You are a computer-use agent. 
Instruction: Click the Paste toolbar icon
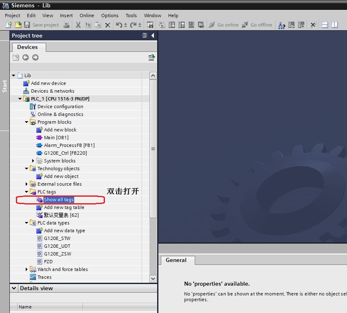[98, 25]
